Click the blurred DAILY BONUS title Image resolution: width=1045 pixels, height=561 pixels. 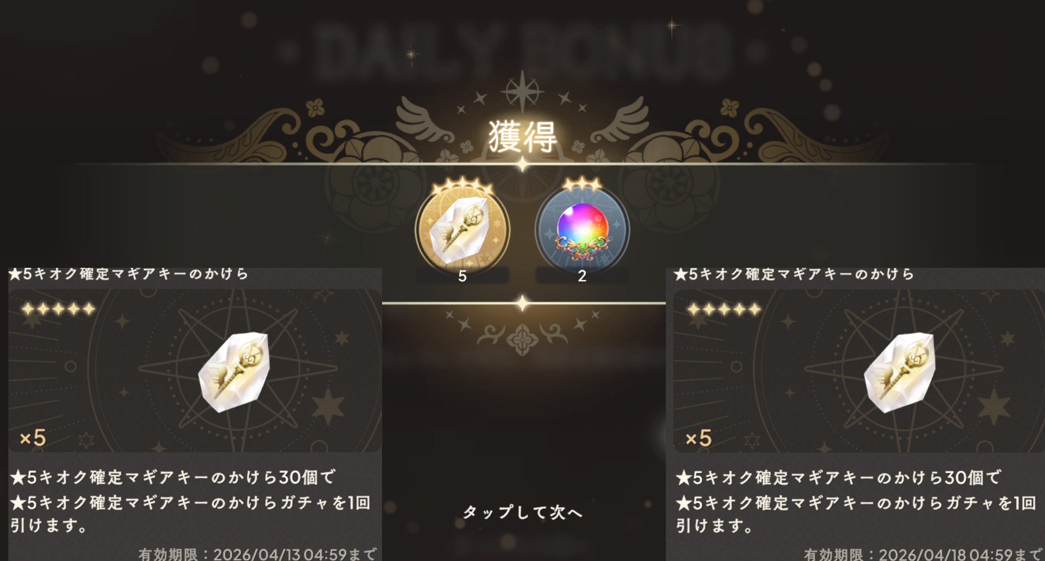pos(523,51)
